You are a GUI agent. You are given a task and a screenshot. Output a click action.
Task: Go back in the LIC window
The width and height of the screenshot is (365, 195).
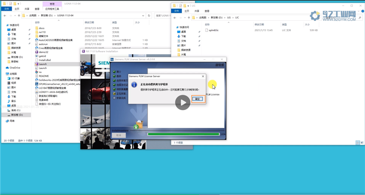pyautogui.click(x=175, y=17)
